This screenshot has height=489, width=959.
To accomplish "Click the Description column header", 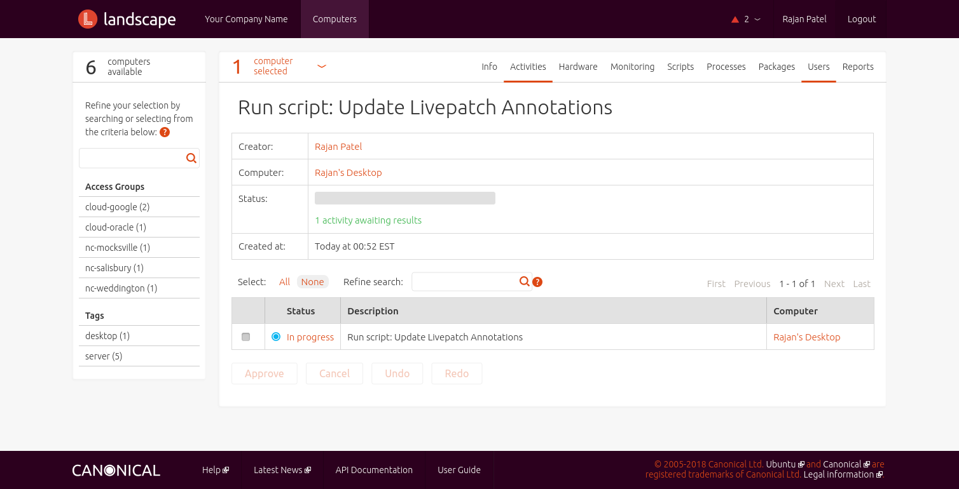I will click(373, 311).
